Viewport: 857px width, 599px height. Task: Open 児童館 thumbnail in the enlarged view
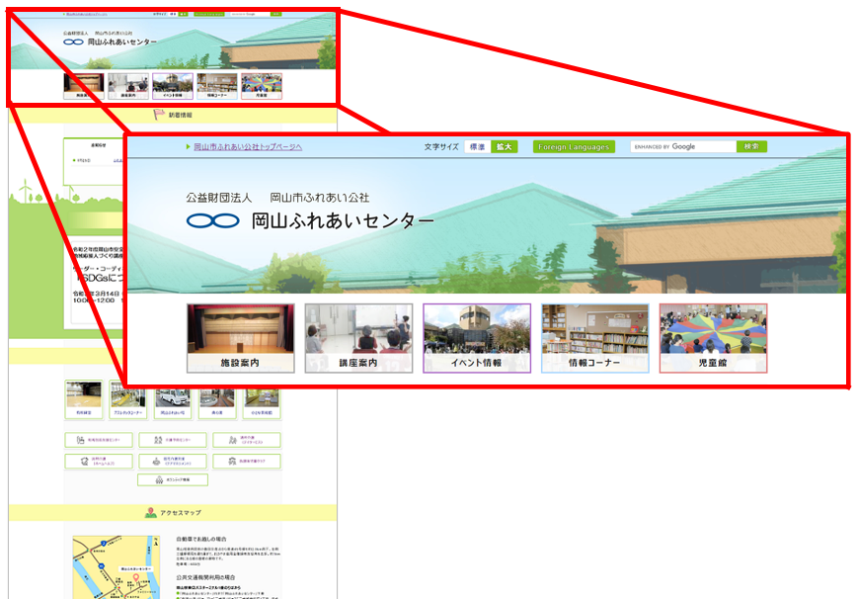click(713, 339)
